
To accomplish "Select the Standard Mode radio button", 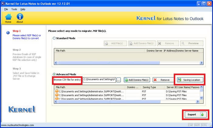I will coord(54,38).
